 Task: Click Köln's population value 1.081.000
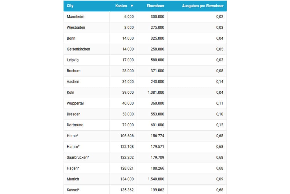pyautogui.click(x=156, y=92)
